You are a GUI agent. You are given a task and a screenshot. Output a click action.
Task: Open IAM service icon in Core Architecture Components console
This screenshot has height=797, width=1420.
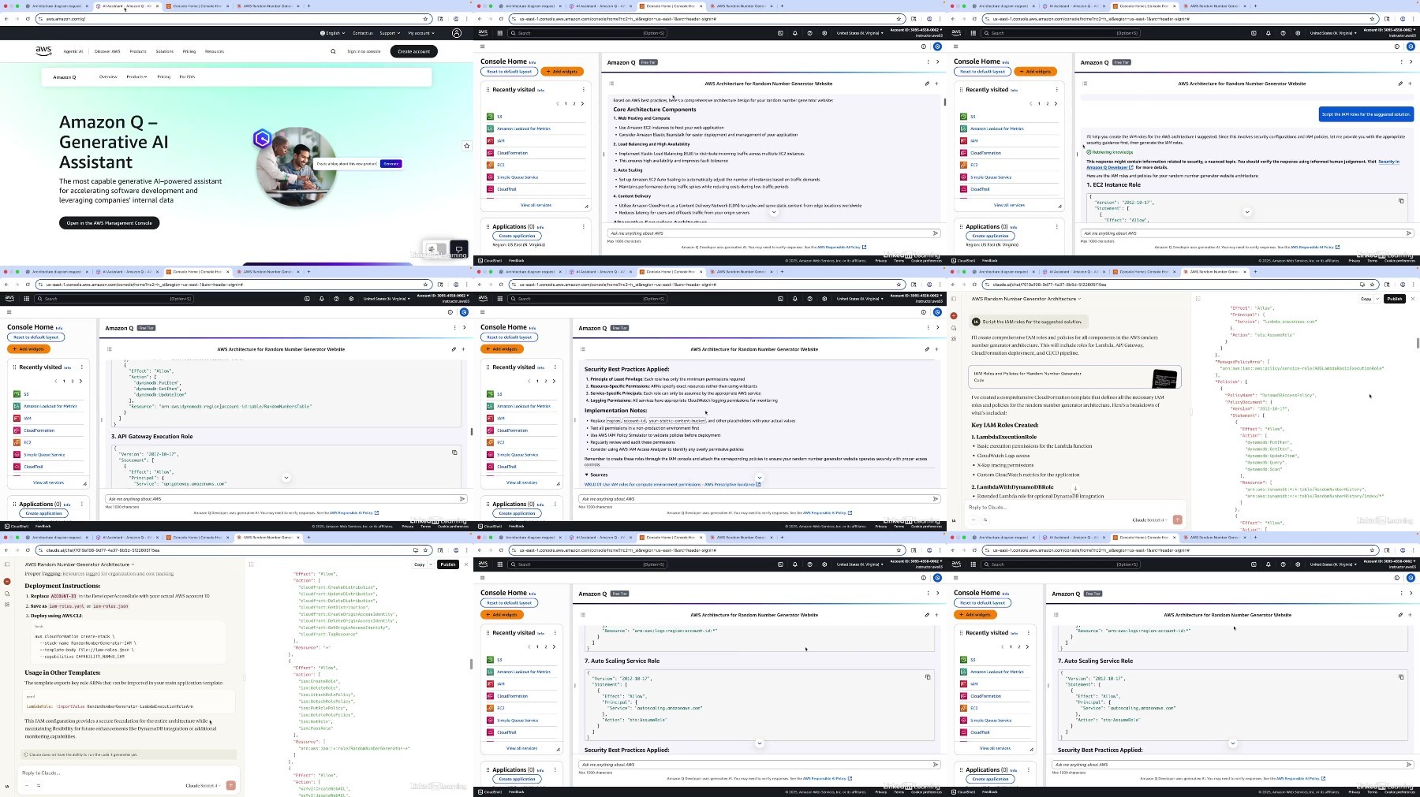pos(490,140)
